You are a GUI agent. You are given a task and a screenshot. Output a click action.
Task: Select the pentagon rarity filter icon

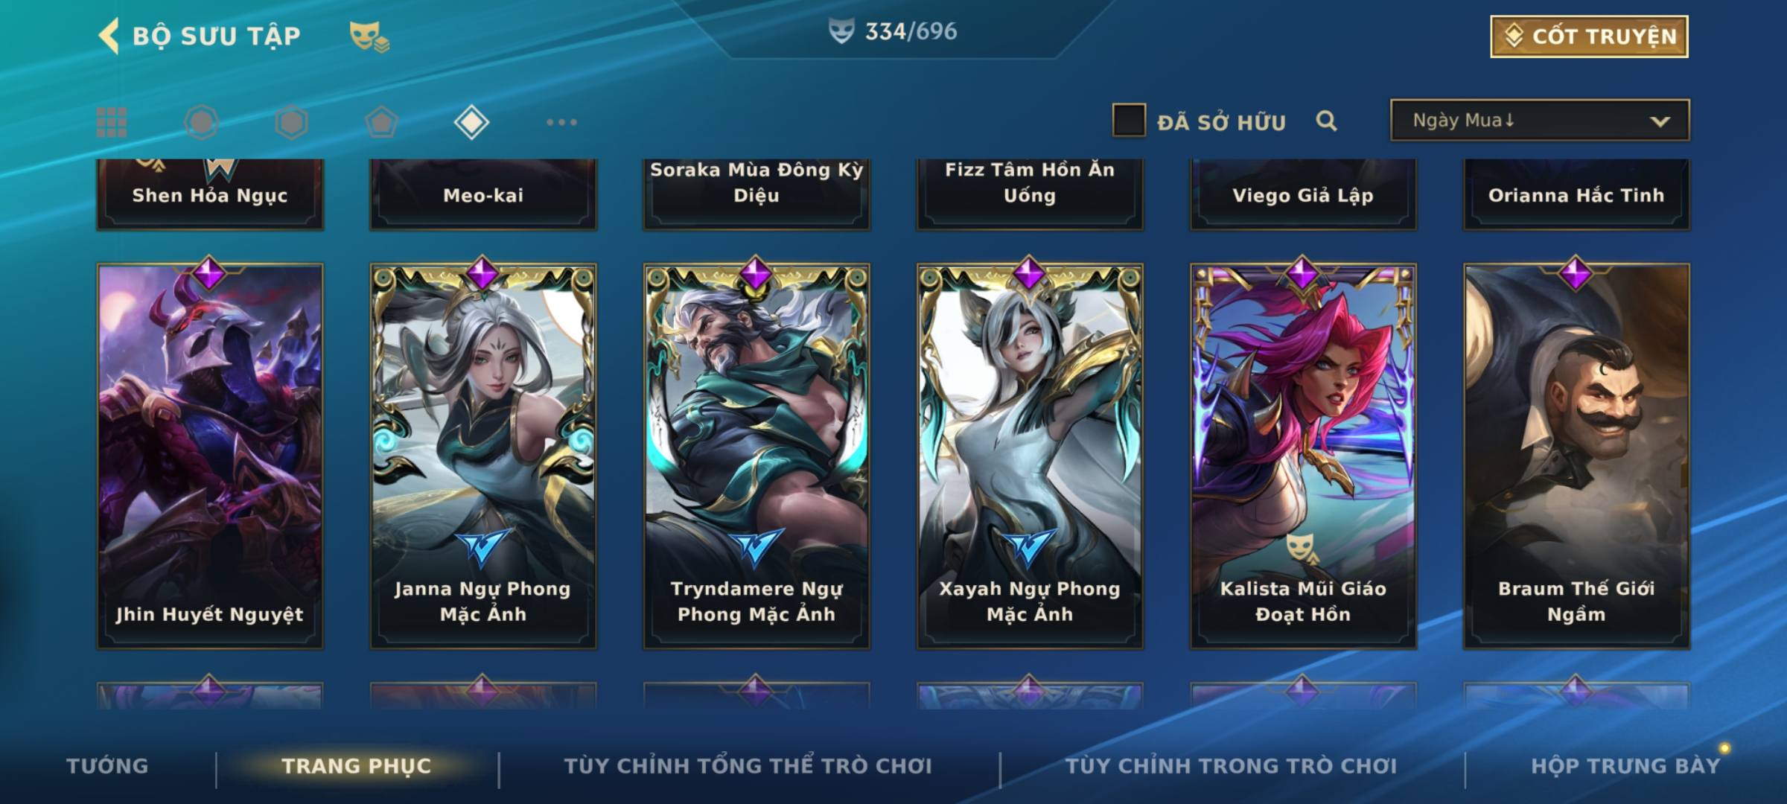pos(381,122)
